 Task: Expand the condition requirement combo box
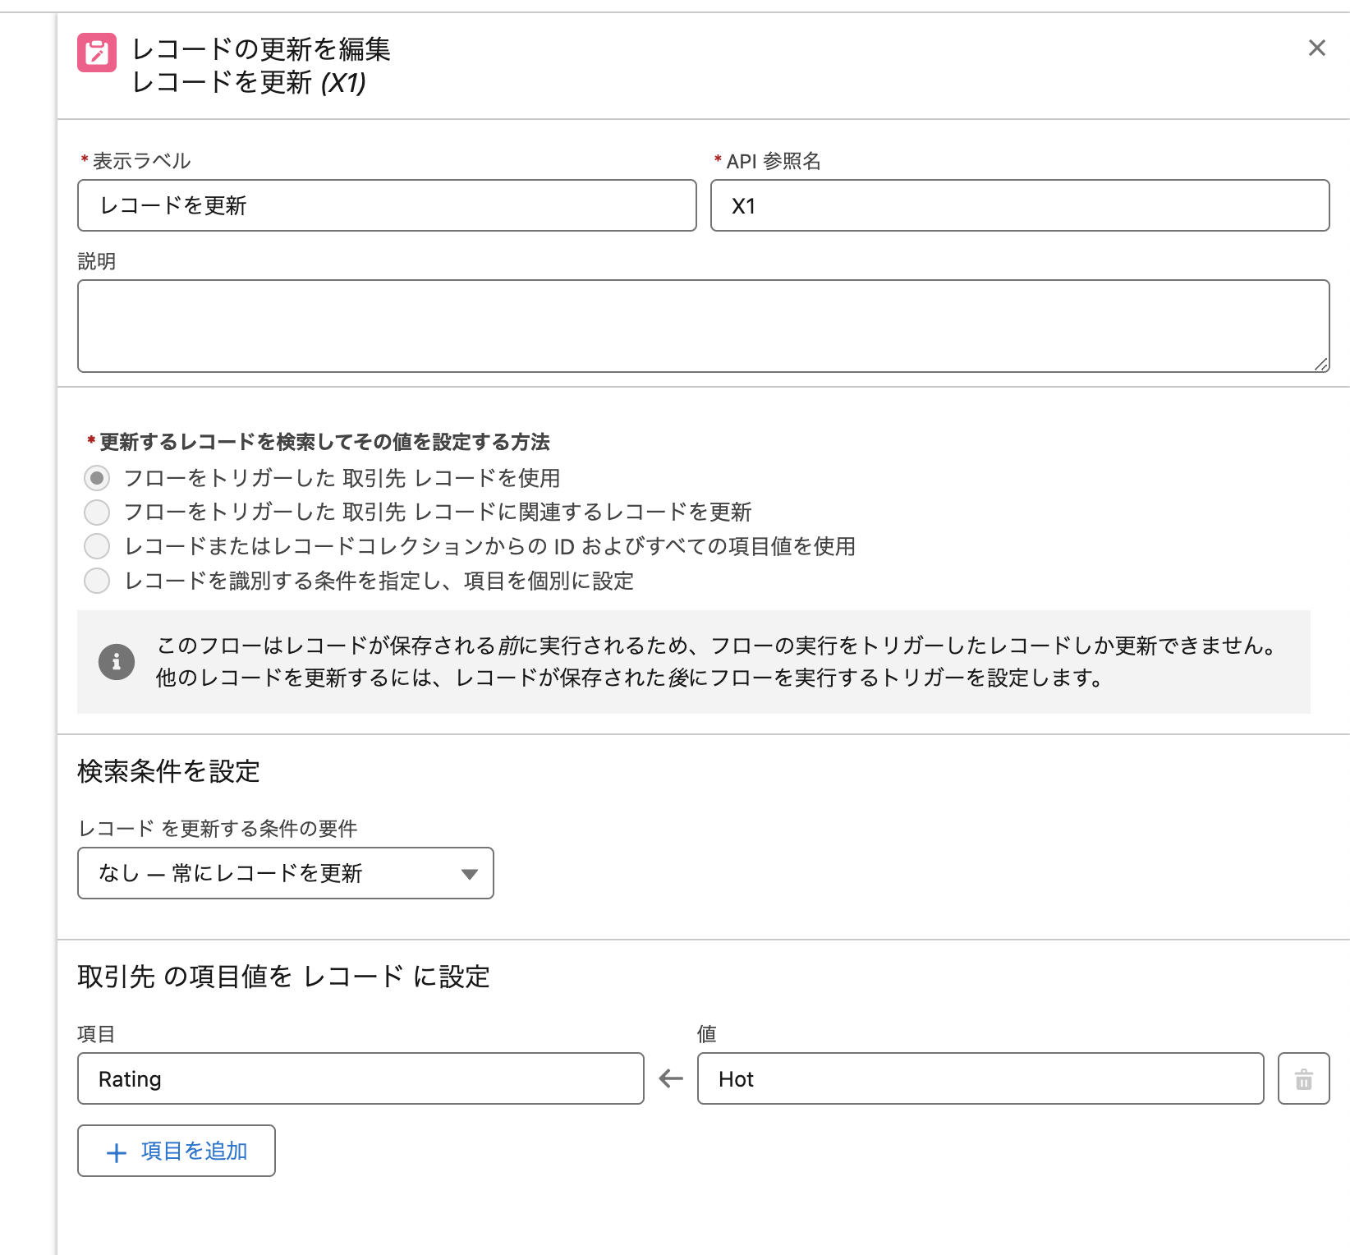click(x=285, y=873)
